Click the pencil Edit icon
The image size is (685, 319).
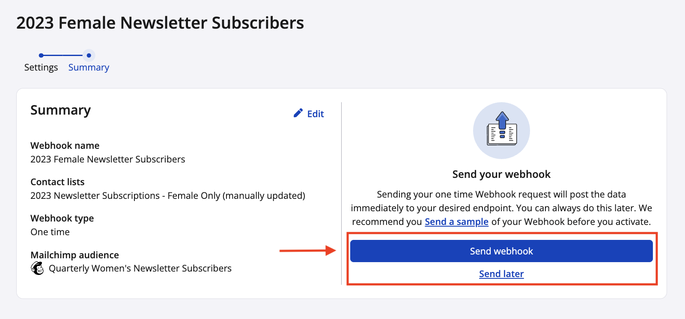(298, 113)
